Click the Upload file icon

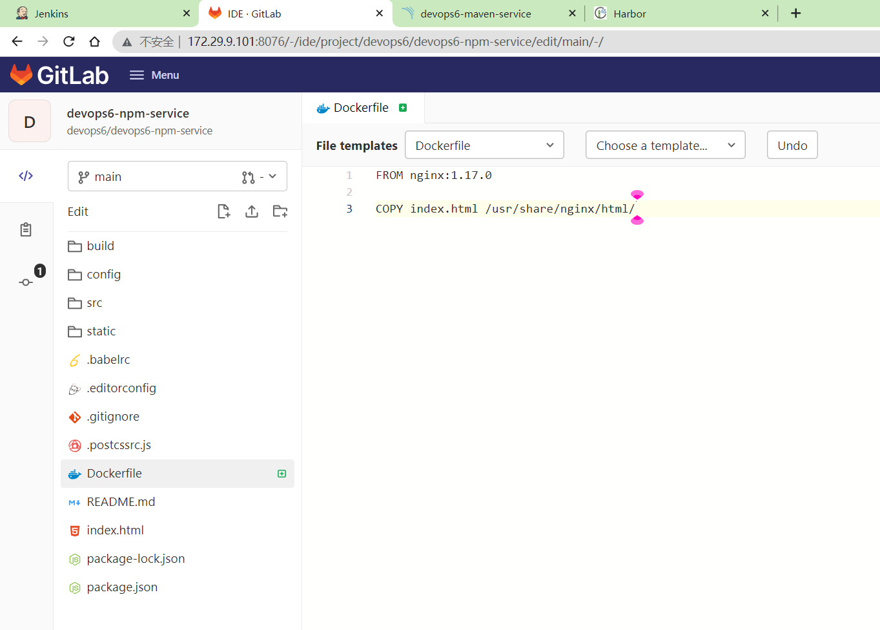252,211
